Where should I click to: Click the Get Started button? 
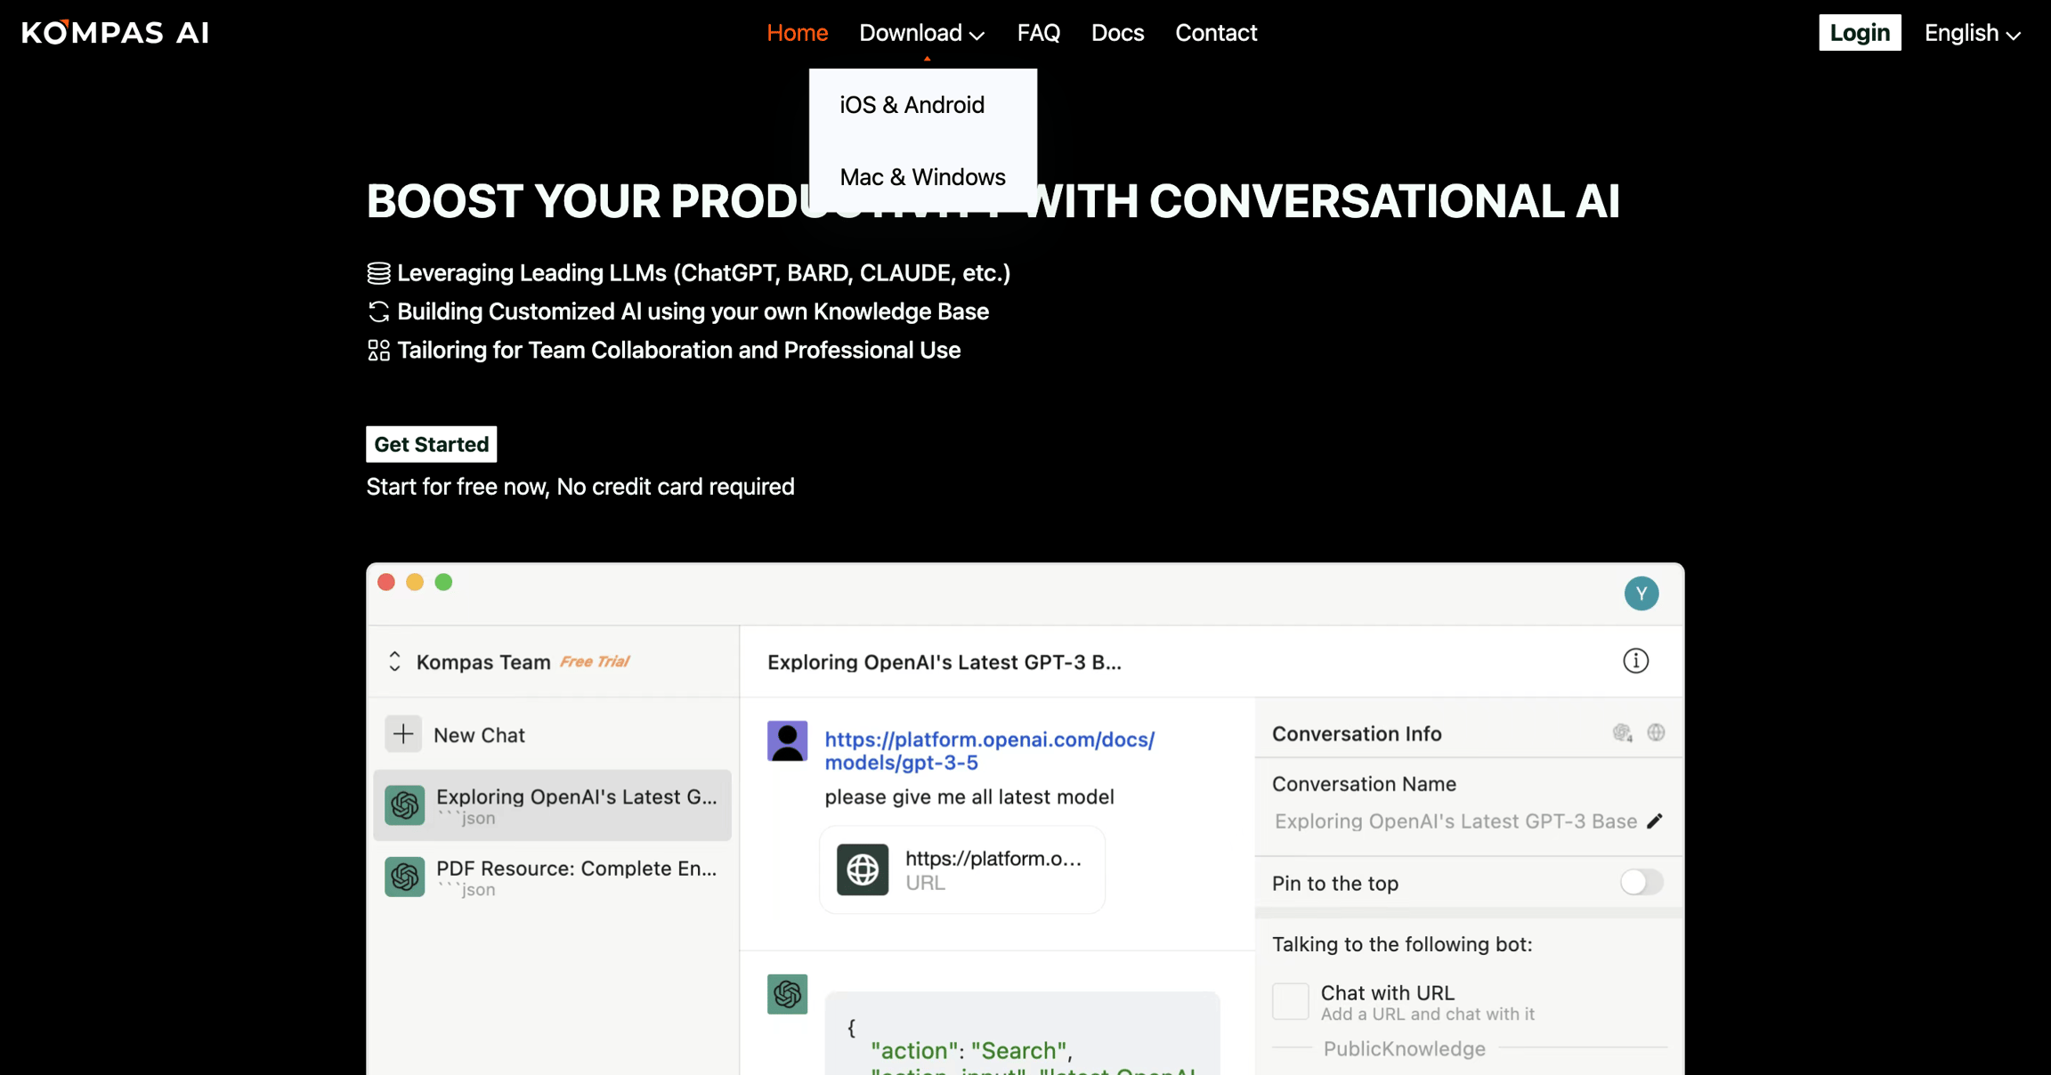click(432, 444)
